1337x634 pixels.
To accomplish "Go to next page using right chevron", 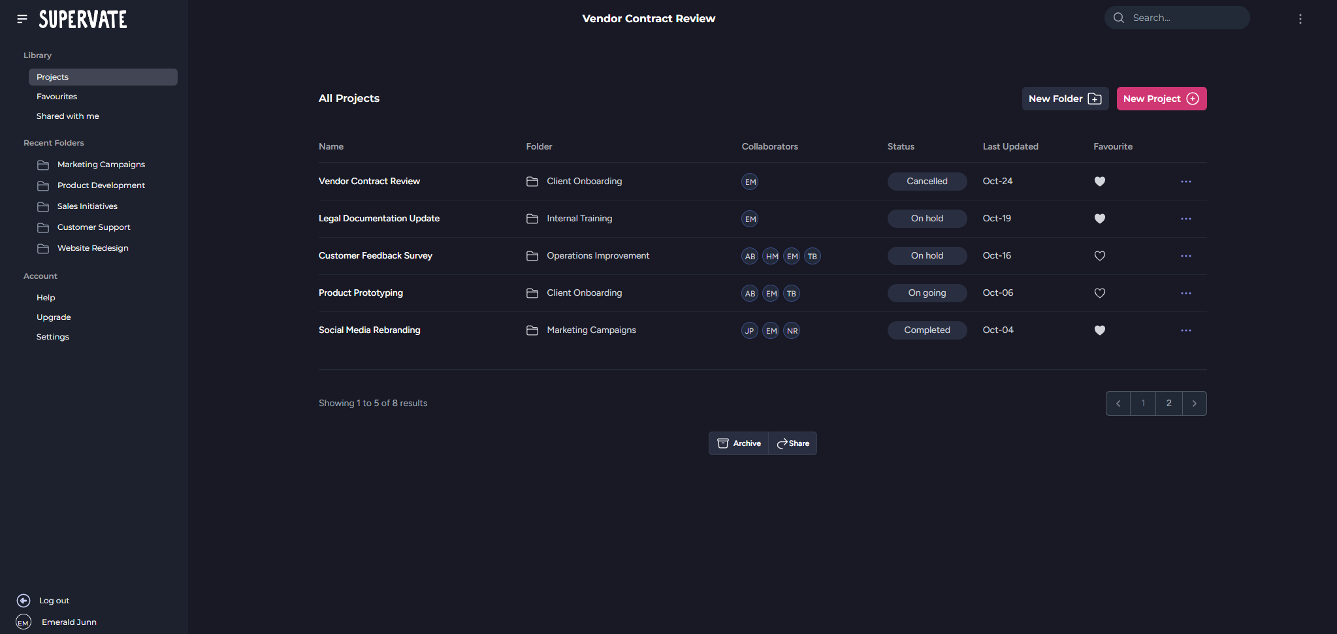I will tap(1194, 404).
